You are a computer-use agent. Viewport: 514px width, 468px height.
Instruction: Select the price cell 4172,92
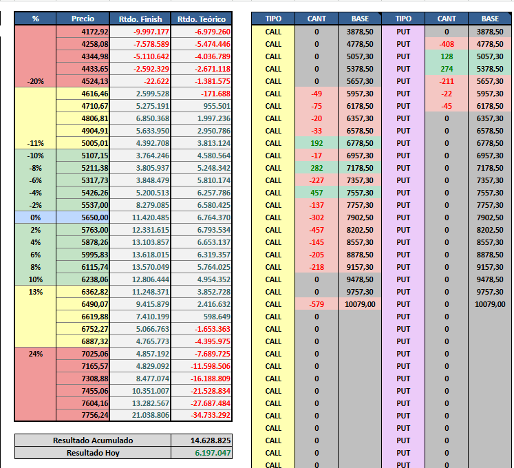83,32
